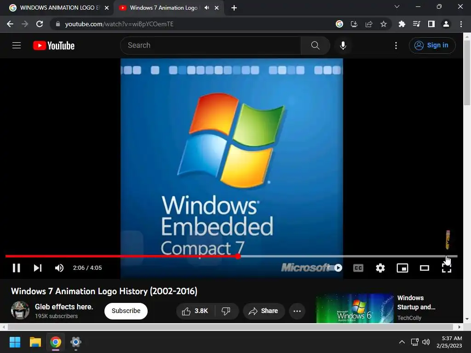Open Gleb effects here. channel name
This screenshot has width=471, height=353.
tap(64, 307)
